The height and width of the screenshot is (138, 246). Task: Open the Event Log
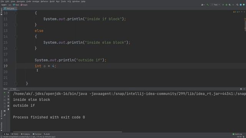237,134
